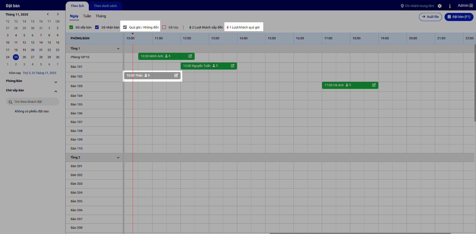
Task: Go to previous month in calendar
Action: (x=48, y=14)
